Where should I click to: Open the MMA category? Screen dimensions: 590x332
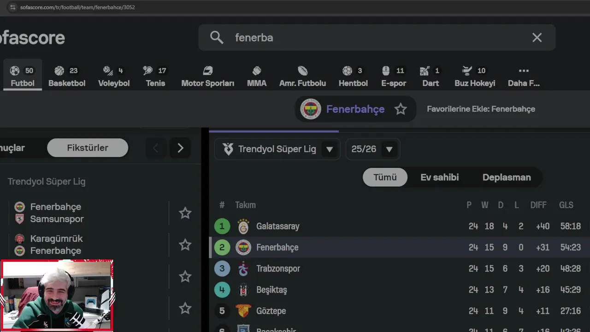point(257,75)
